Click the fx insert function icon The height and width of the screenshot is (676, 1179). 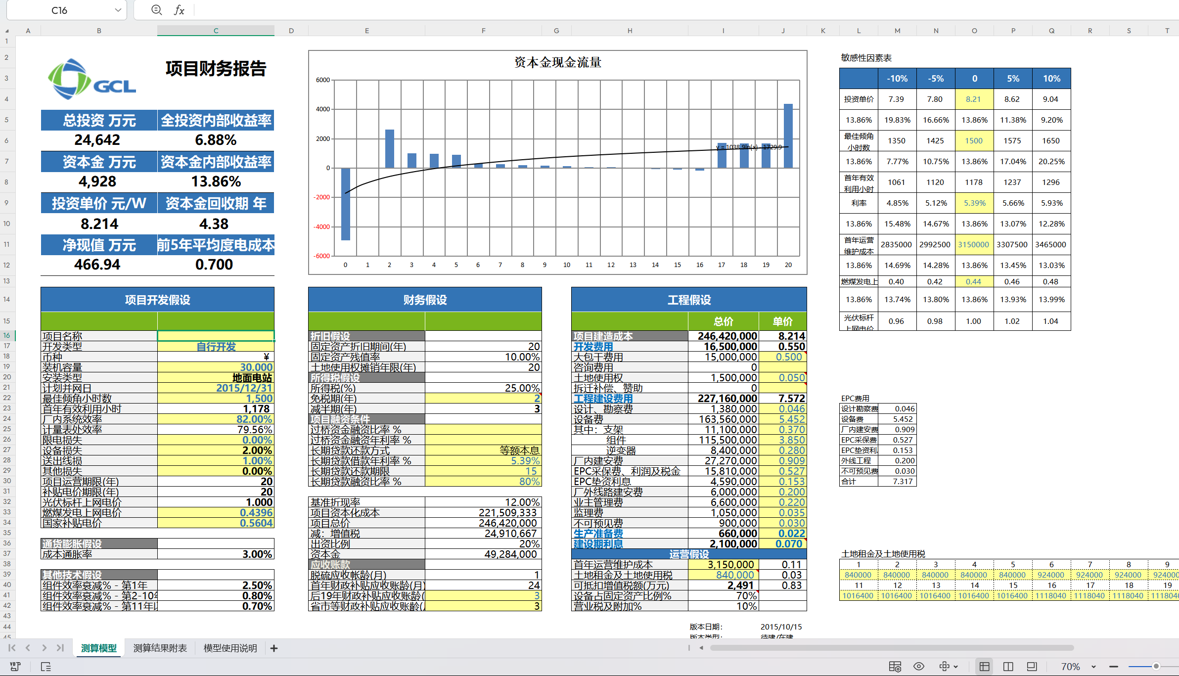179,10
